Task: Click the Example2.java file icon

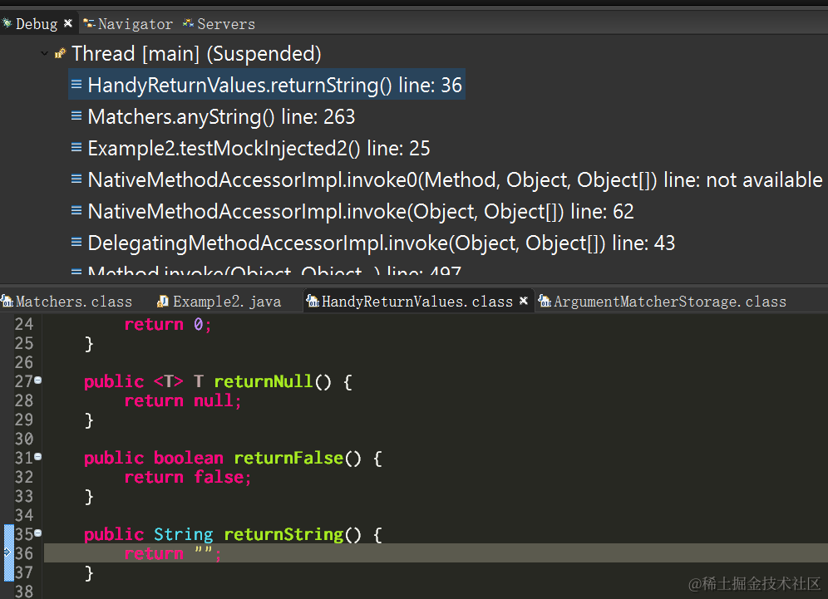Action: (163, 301)
